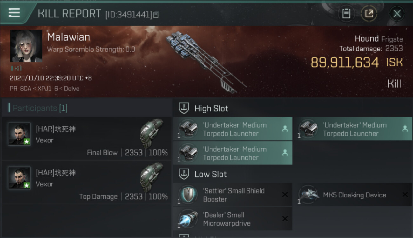Toggle the right-column 'Undertaker' Torpedo Launcher
This screenshot has width=413, height=238.
pyautogui.click(x=353, y=129)
